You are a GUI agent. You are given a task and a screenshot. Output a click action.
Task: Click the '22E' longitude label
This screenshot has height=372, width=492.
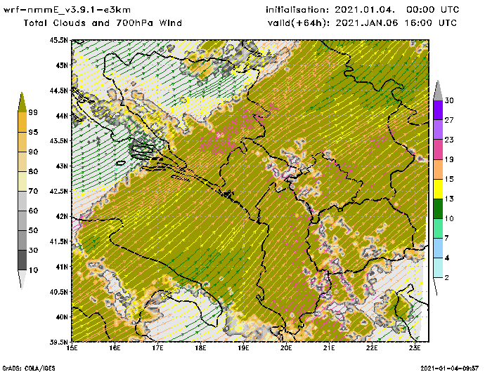tap(372, 348)
